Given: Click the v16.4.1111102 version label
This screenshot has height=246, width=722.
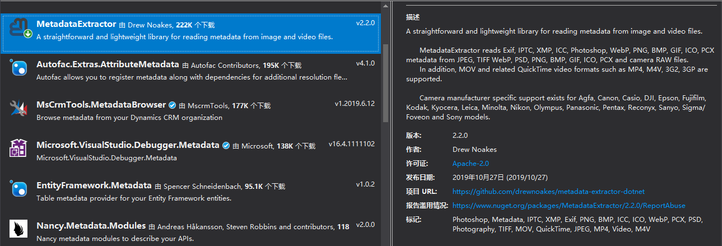Looking at the screenshot, I should tap(351, 144).
